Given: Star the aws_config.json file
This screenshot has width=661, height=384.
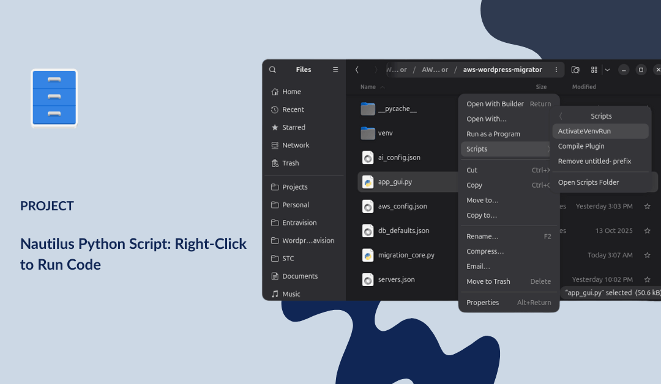Looking at the screenshot, I should tap(647, 207).
